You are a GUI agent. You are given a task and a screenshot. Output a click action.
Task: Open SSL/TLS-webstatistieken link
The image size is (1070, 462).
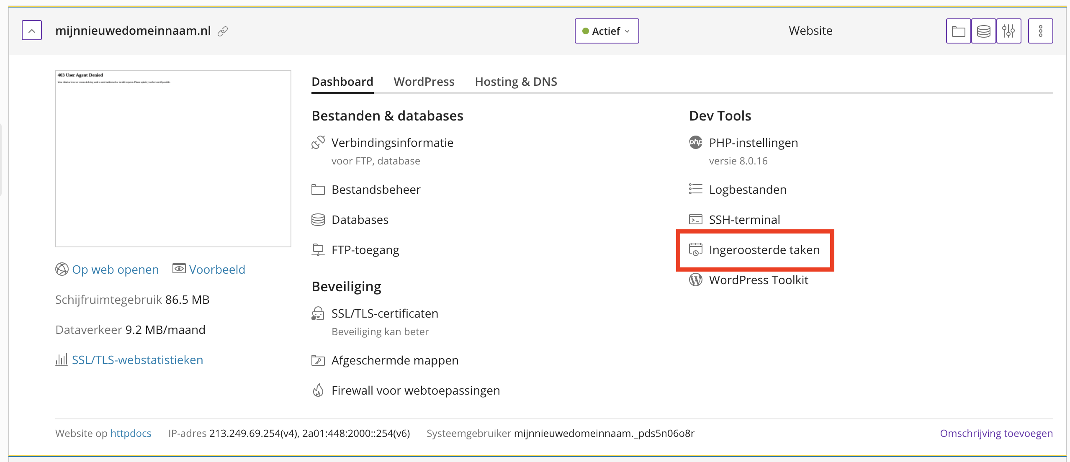(137, 360)
